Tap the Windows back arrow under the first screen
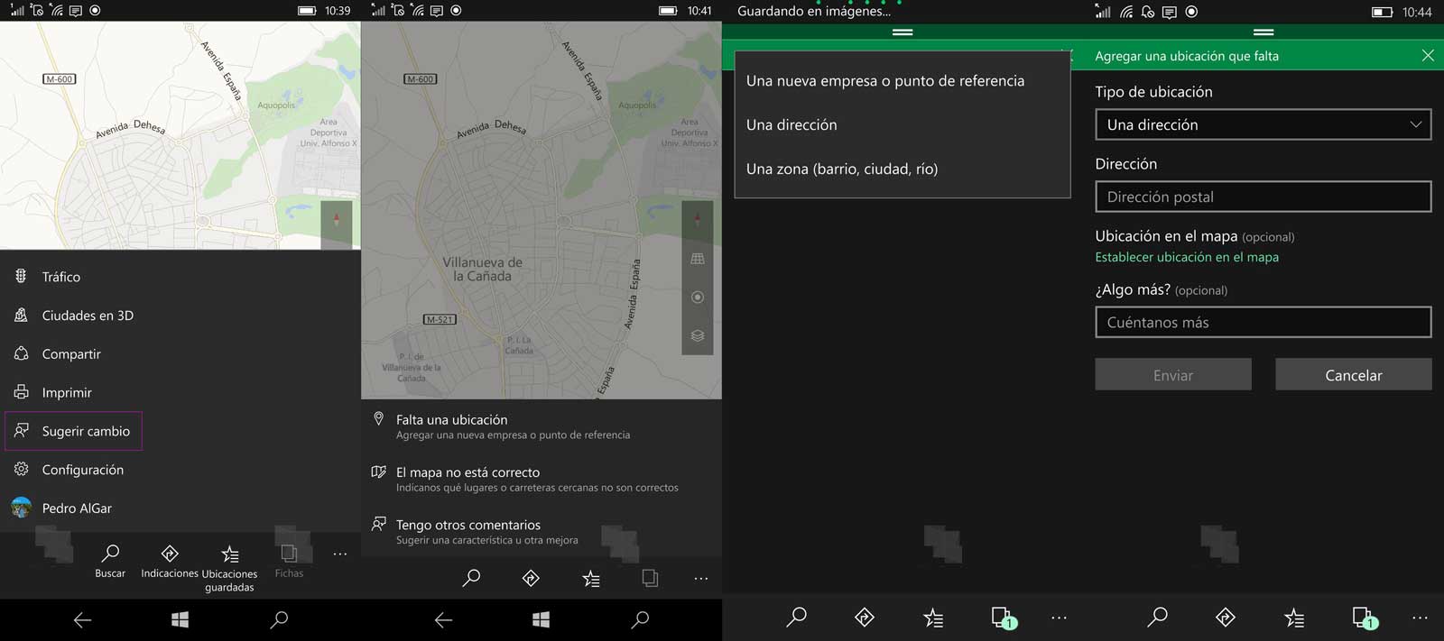The height and width of the screenshot is (641, 1444). coord(82,619)
